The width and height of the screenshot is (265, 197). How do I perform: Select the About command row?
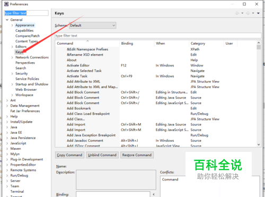click(x=156, y=60)
